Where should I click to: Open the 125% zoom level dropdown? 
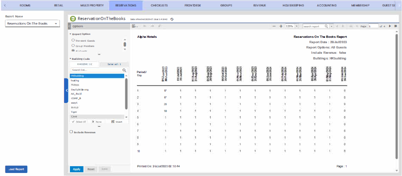(297, 26)
